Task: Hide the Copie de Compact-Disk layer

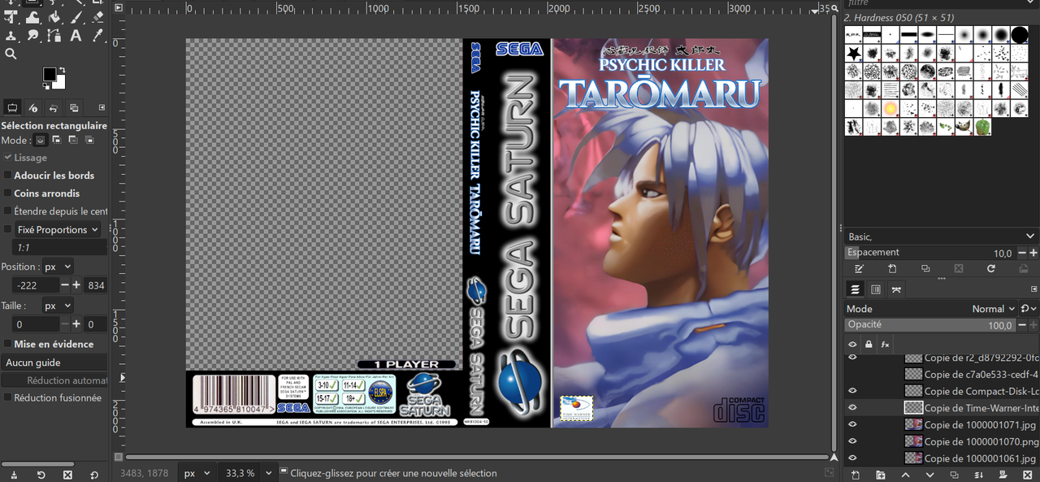Action: pos(852,391)
